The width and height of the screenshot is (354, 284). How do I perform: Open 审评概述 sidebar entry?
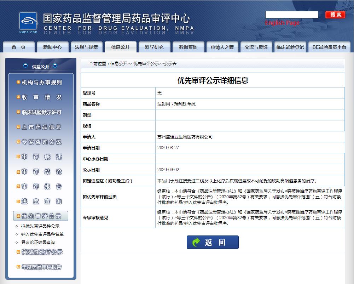[42, 157]
